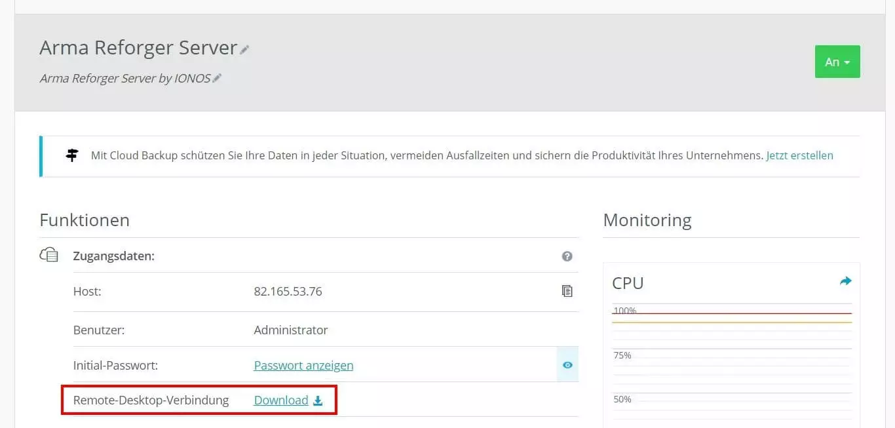The height and width of the screenshot is (428, 895).
Task: Click the Monitoring section heading
Action: click(x=647, y=220)
